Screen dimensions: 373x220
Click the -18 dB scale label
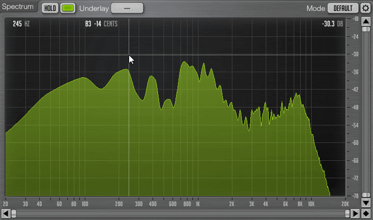coord(355,19)
